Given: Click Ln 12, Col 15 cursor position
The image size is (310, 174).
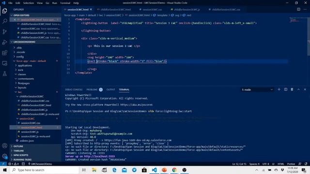Looking at the screenshot, I should click(239, 164).
